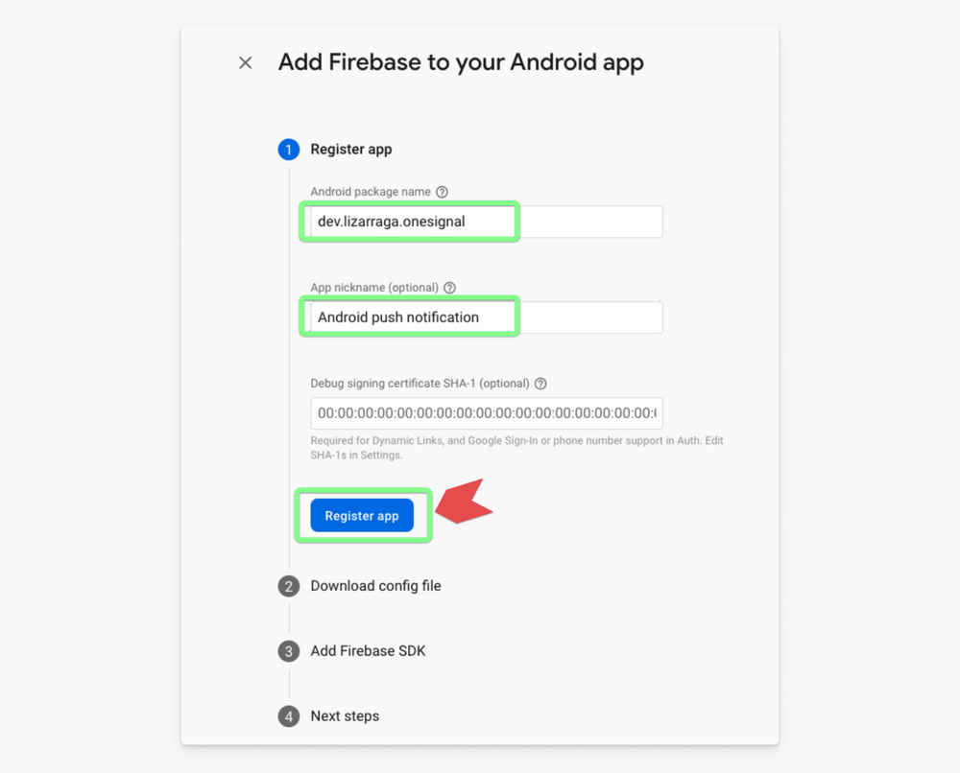
Task: Click the red arrow pointer graphic
Action: click(465, 503)
